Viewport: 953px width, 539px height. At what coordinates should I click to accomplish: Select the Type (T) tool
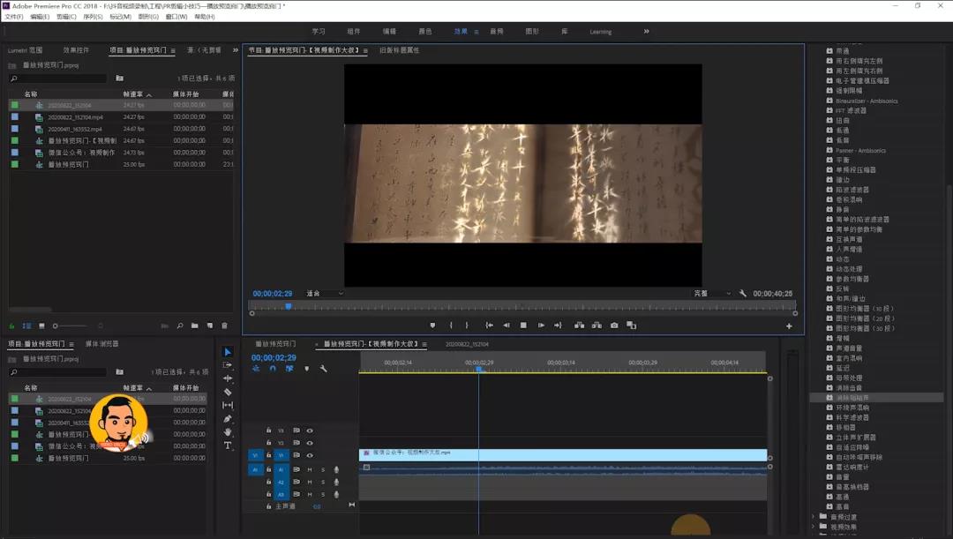(x=228, y=445)
